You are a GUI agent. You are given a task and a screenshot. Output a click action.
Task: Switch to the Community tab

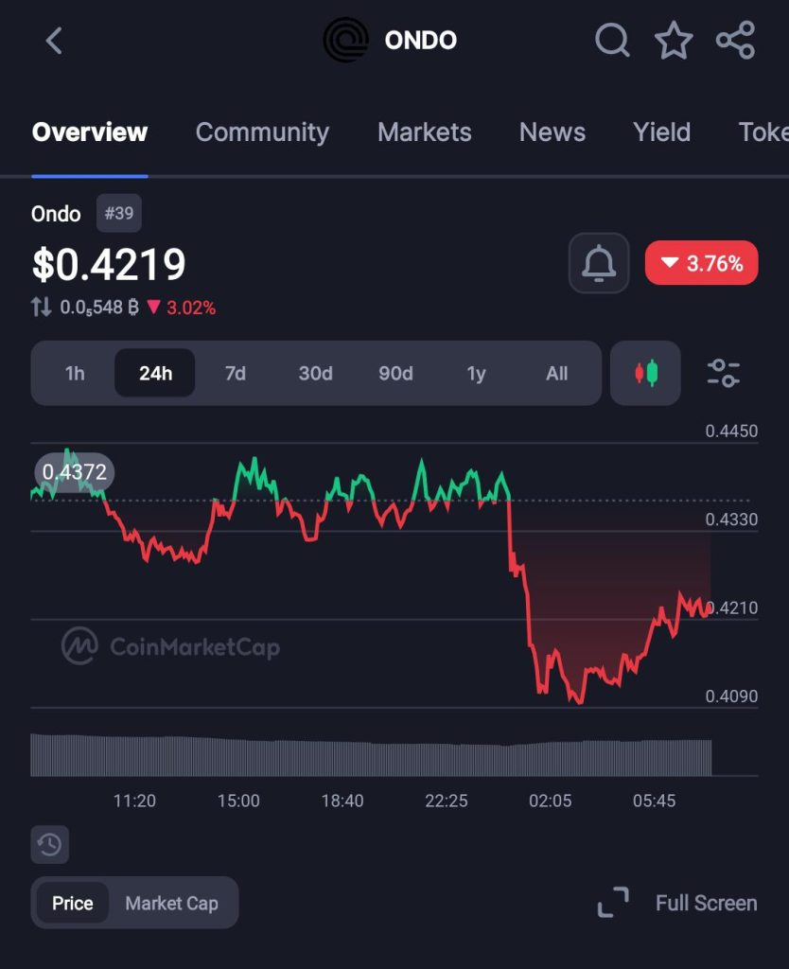point(262,132)
